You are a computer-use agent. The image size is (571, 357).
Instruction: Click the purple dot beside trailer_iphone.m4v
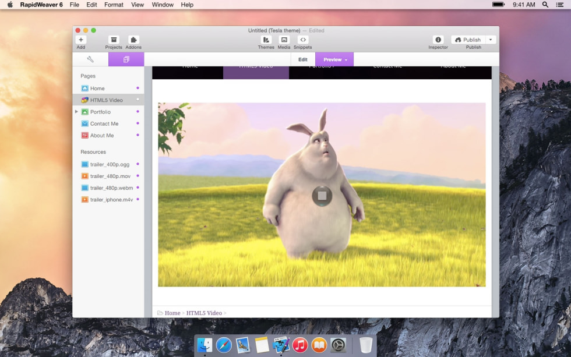point(138,199)
